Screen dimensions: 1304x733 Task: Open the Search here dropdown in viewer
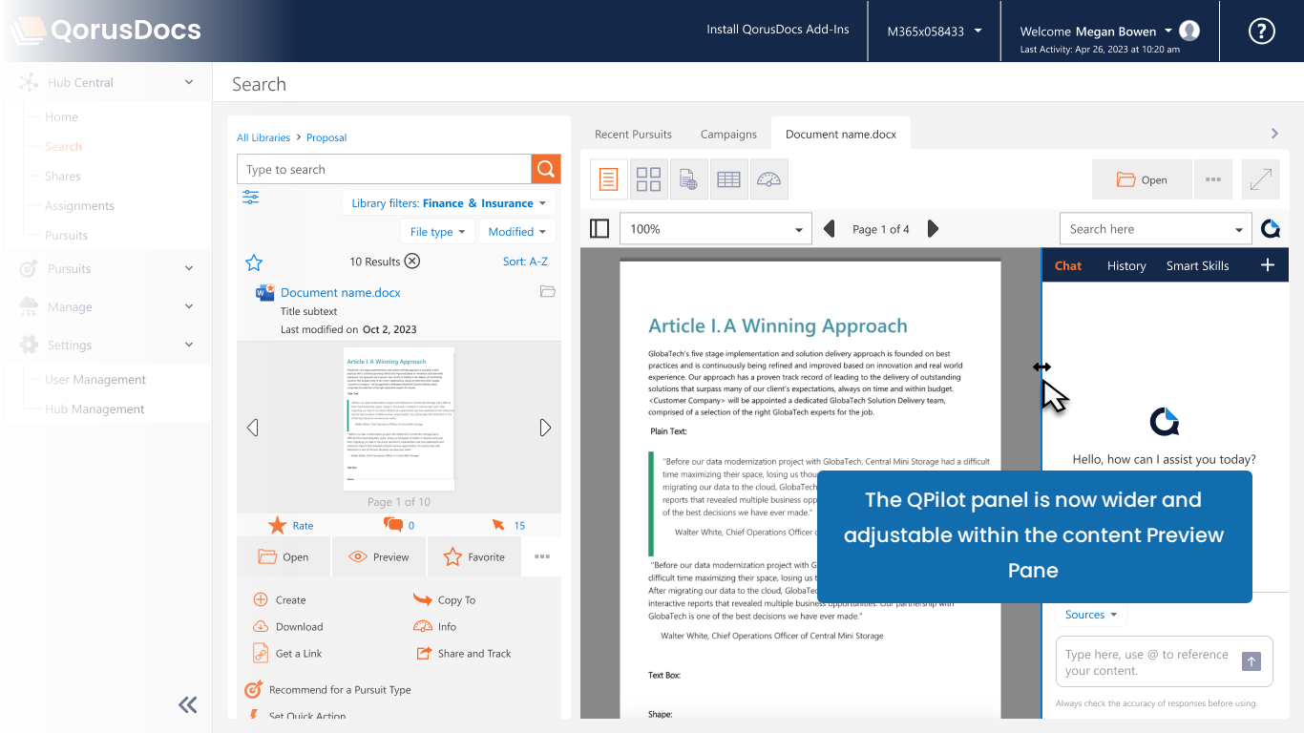[x=1156, y=229]
